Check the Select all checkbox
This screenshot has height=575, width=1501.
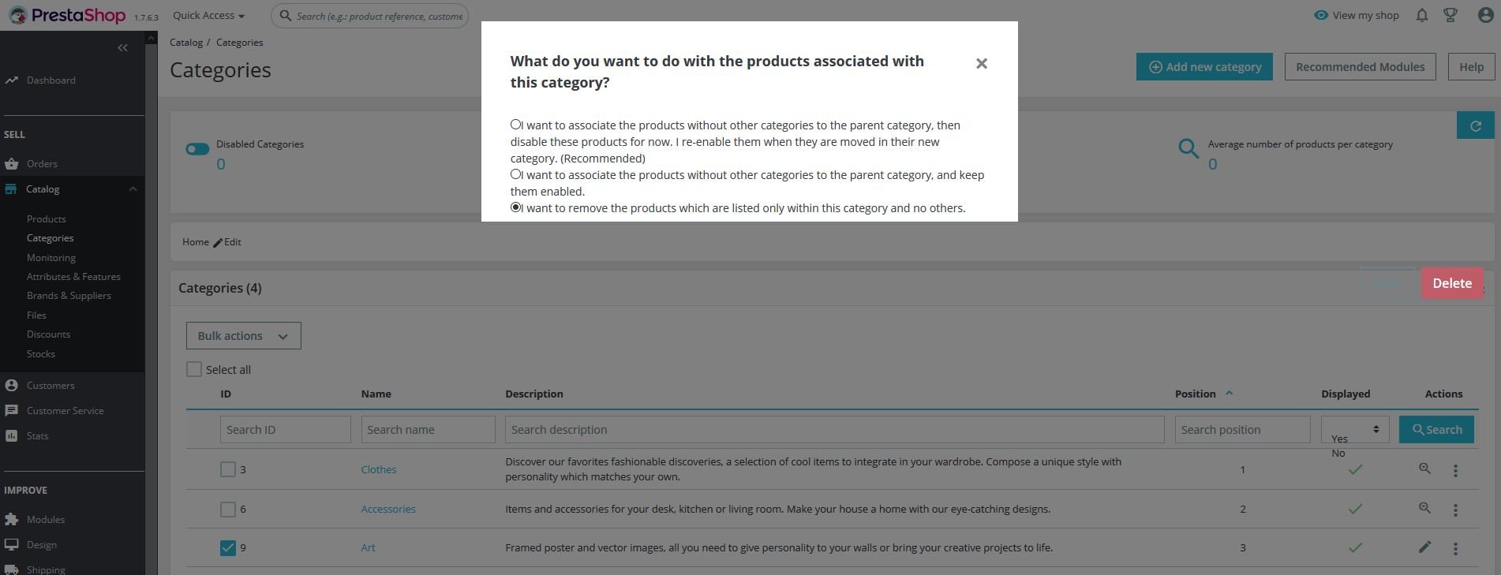tap(194, 369)
